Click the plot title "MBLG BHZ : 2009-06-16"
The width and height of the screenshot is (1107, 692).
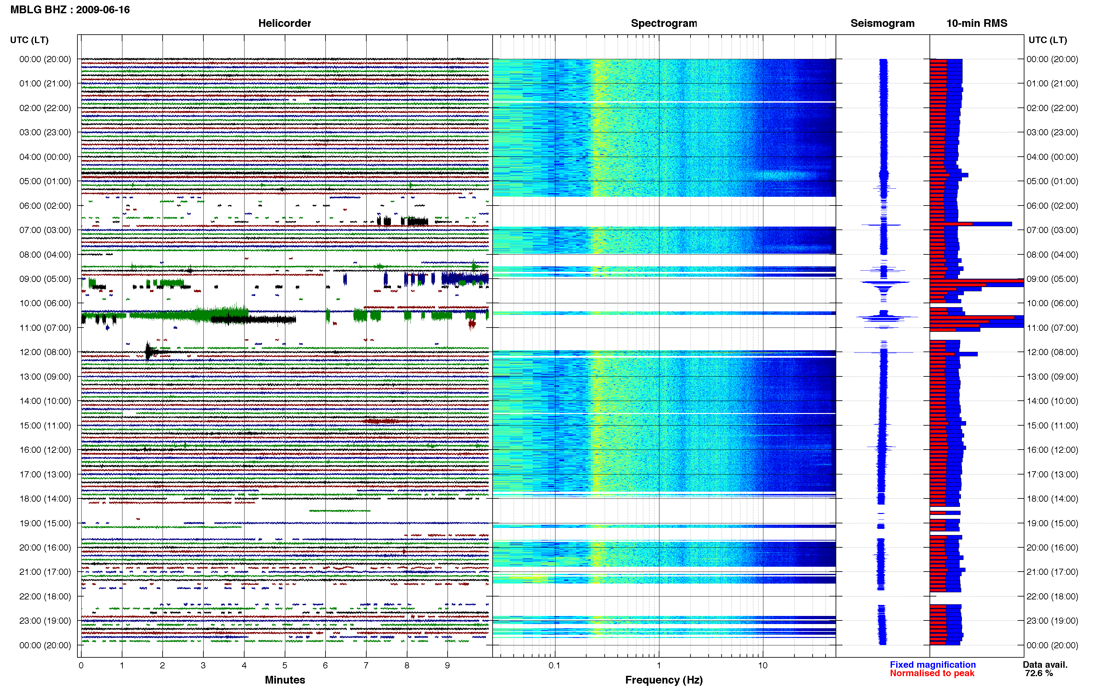[x=70, y=10]
